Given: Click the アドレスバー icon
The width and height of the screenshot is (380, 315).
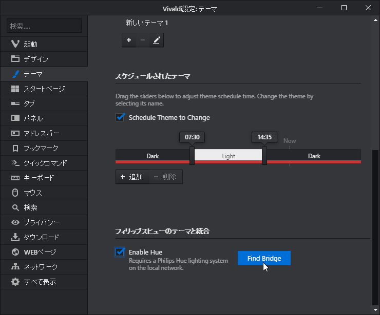Looking at the screenshot, I should pos(15,133).
